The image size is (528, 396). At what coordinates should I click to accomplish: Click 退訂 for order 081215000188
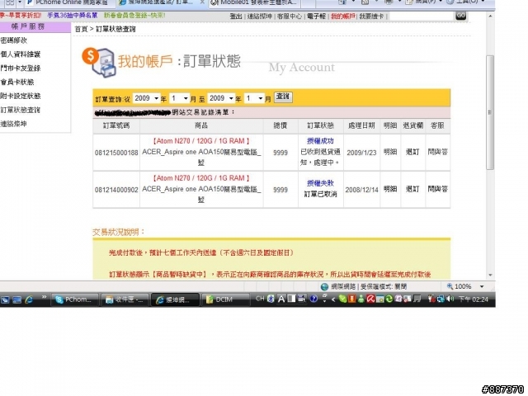point(412,152)
